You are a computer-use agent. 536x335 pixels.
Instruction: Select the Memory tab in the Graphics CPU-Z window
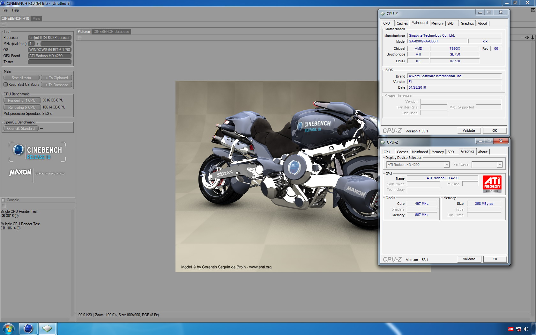[x=437, y=152]
